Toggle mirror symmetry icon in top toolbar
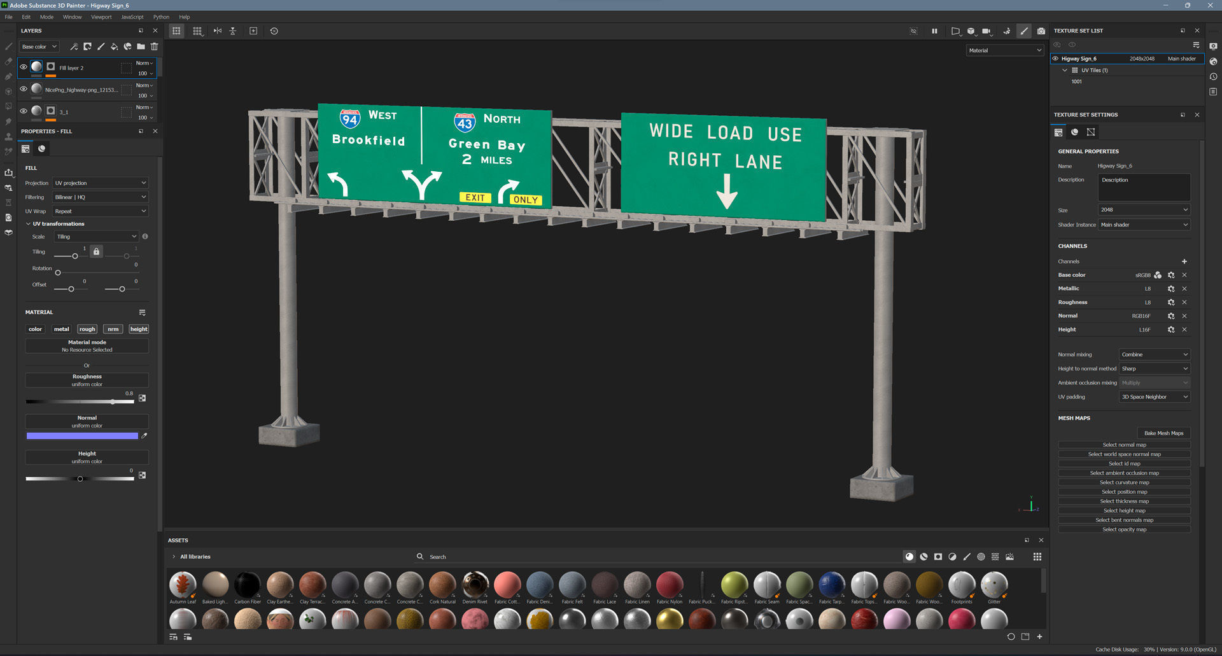Screen dimensions: 1222x656 pyautogui.click(x=218, y=31)
